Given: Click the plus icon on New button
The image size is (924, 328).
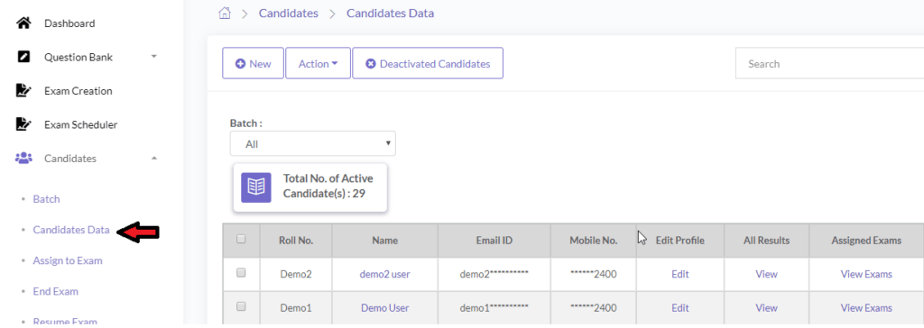Looking at the screenshot, I should click(240, 64).
